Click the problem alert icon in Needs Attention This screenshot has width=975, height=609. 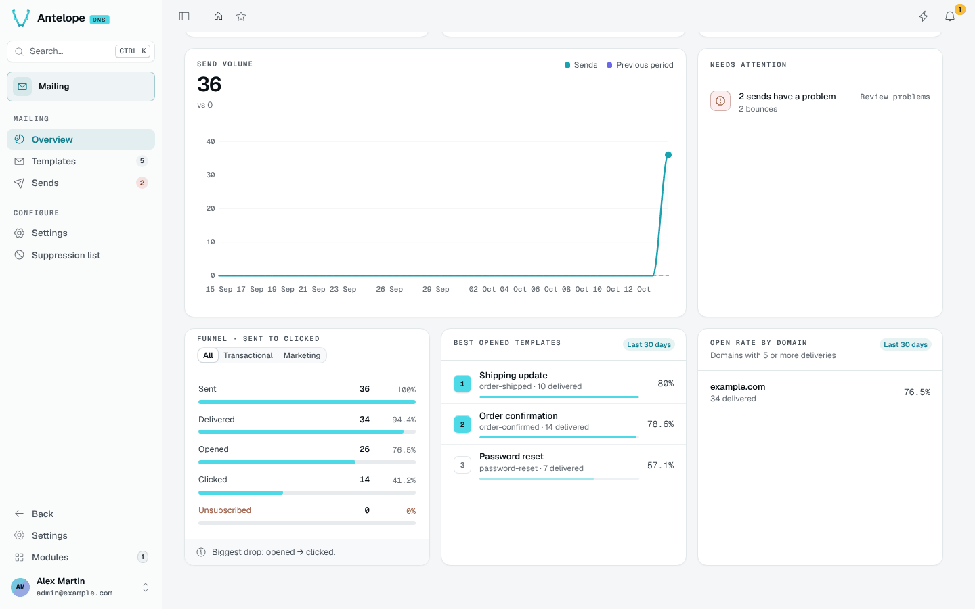click(x=720, y=101)
